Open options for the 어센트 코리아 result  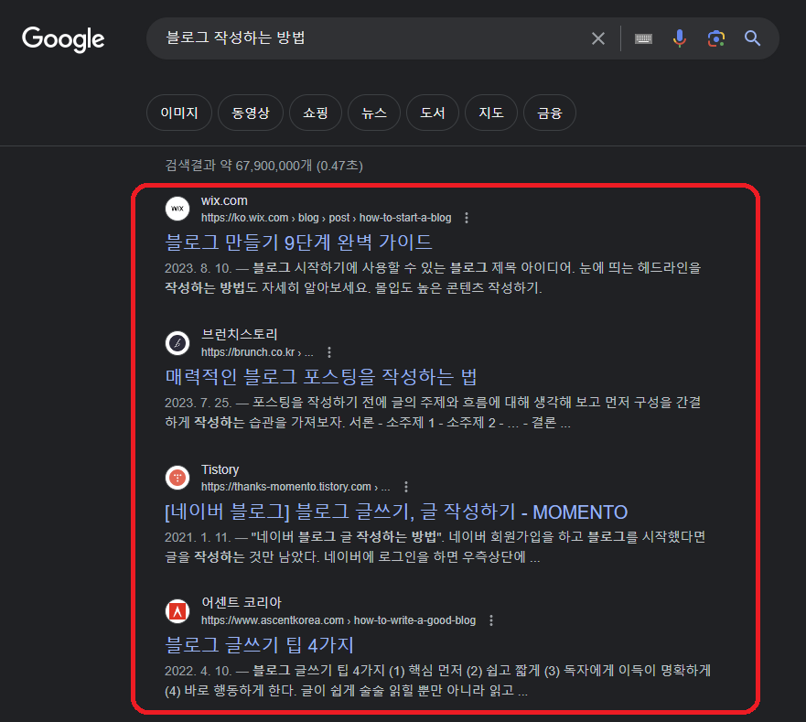click(x=491, y=620)
